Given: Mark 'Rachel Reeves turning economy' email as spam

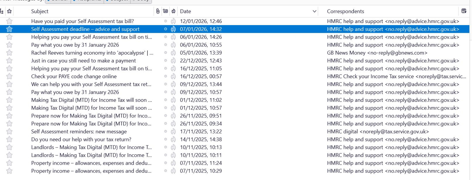Looking at the screenshot, I should coord(173,53).
